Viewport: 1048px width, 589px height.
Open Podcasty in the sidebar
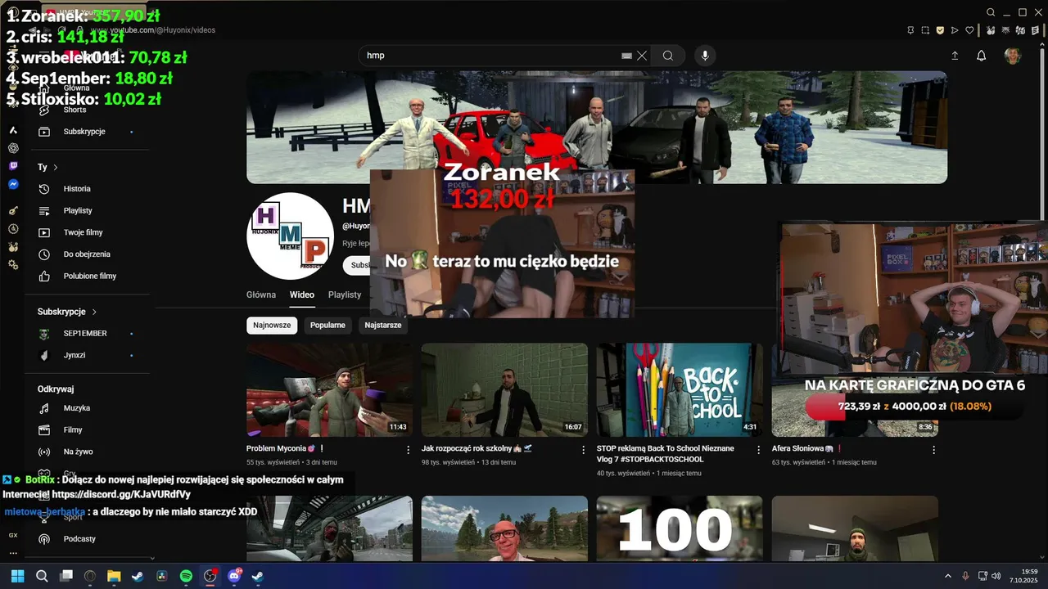click(79, 539)
